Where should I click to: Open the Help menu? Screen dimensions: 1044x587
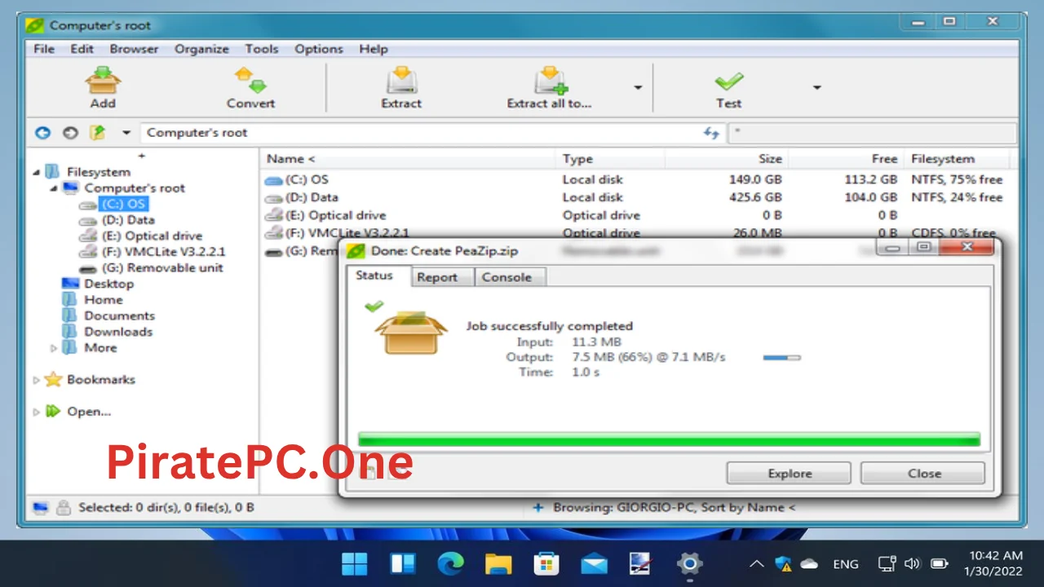click(x=374, y=49)
